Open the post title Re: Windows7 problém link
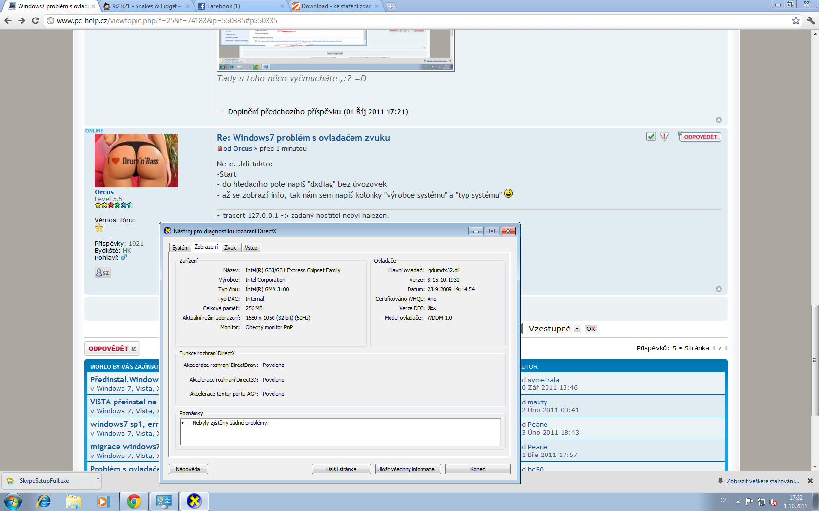Viewport: 819px width, 511px height. pos(303,138)
